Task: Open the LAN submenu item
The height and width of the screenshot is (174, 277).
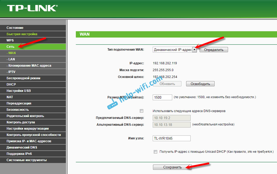Action: [x=11, y=59]
